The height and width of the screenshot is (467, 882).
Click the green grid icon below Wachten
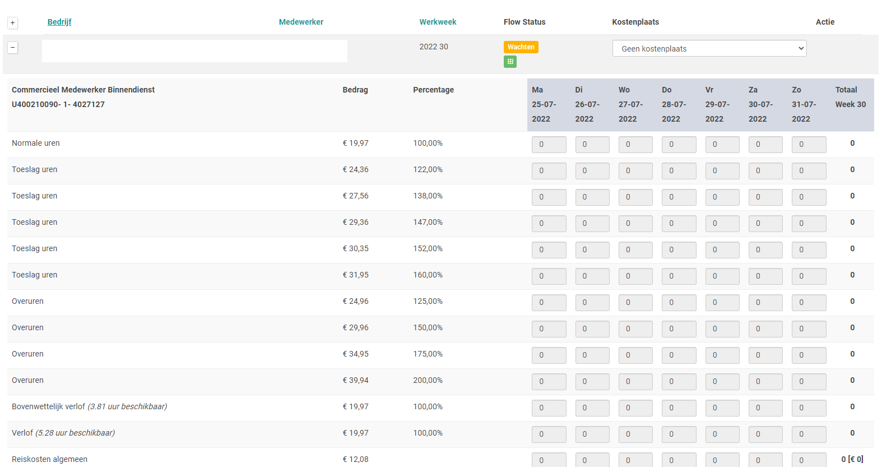pos(510,62)
